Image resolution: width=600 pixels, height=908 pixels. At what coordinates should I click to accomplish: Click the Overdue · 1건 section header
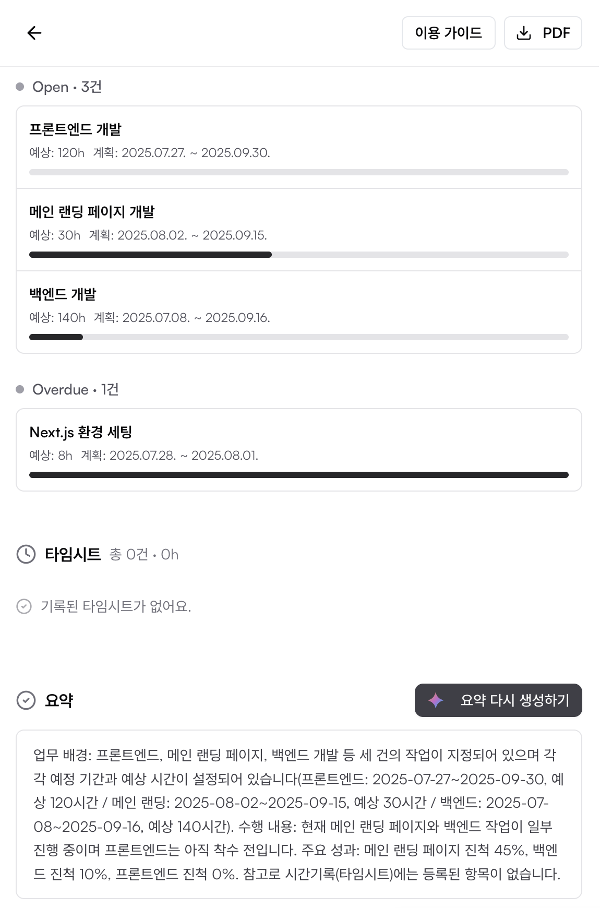coord(75,389)
